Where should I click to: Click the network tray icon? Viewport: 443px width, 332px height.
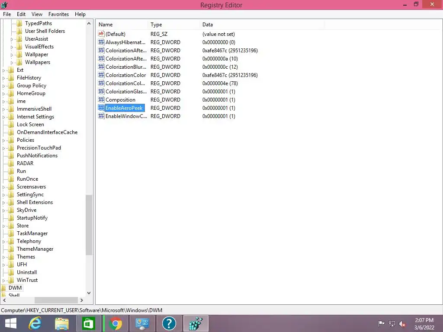(392, 323)
